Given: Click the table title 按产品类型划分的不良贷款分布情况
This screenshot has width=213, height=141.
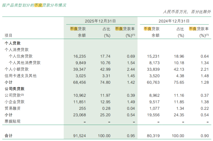Looking at the screenshot, I should pyautogui.click(x=34, y=5).
